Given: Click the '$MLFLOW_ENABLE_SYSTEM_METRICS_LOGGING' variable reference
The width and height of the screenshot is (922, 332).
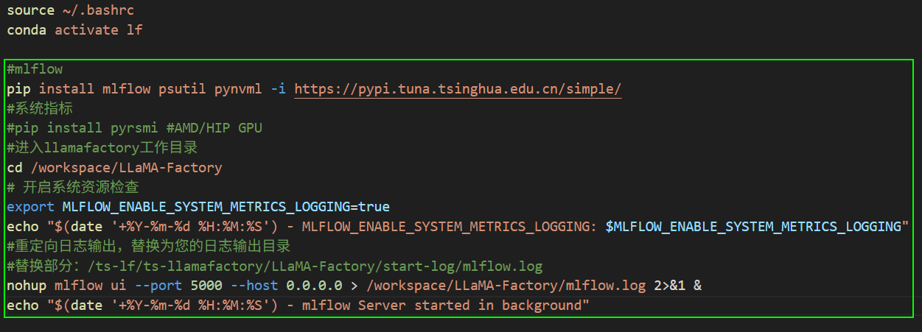Looking at the screenshot, I should coord(753,226).
